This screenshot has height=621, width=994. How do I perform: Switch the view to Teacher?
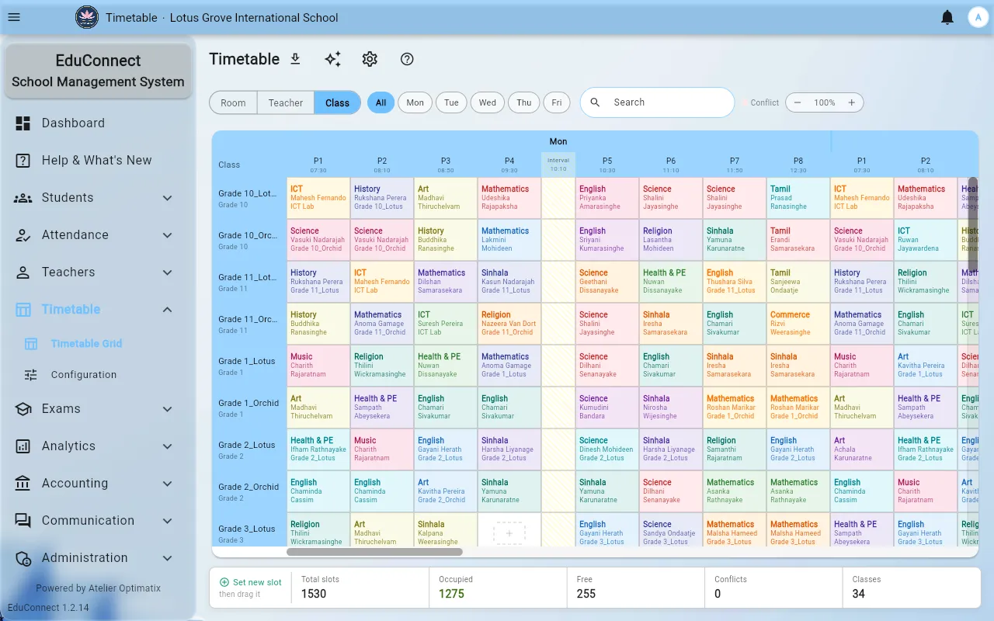[286, 102]
